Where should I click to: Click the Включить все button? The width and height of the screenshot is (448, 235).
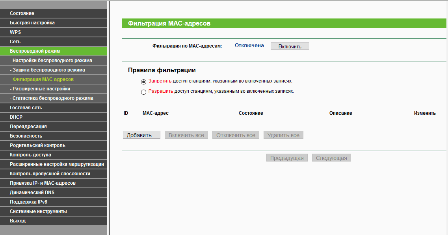[x=186, y=135]
